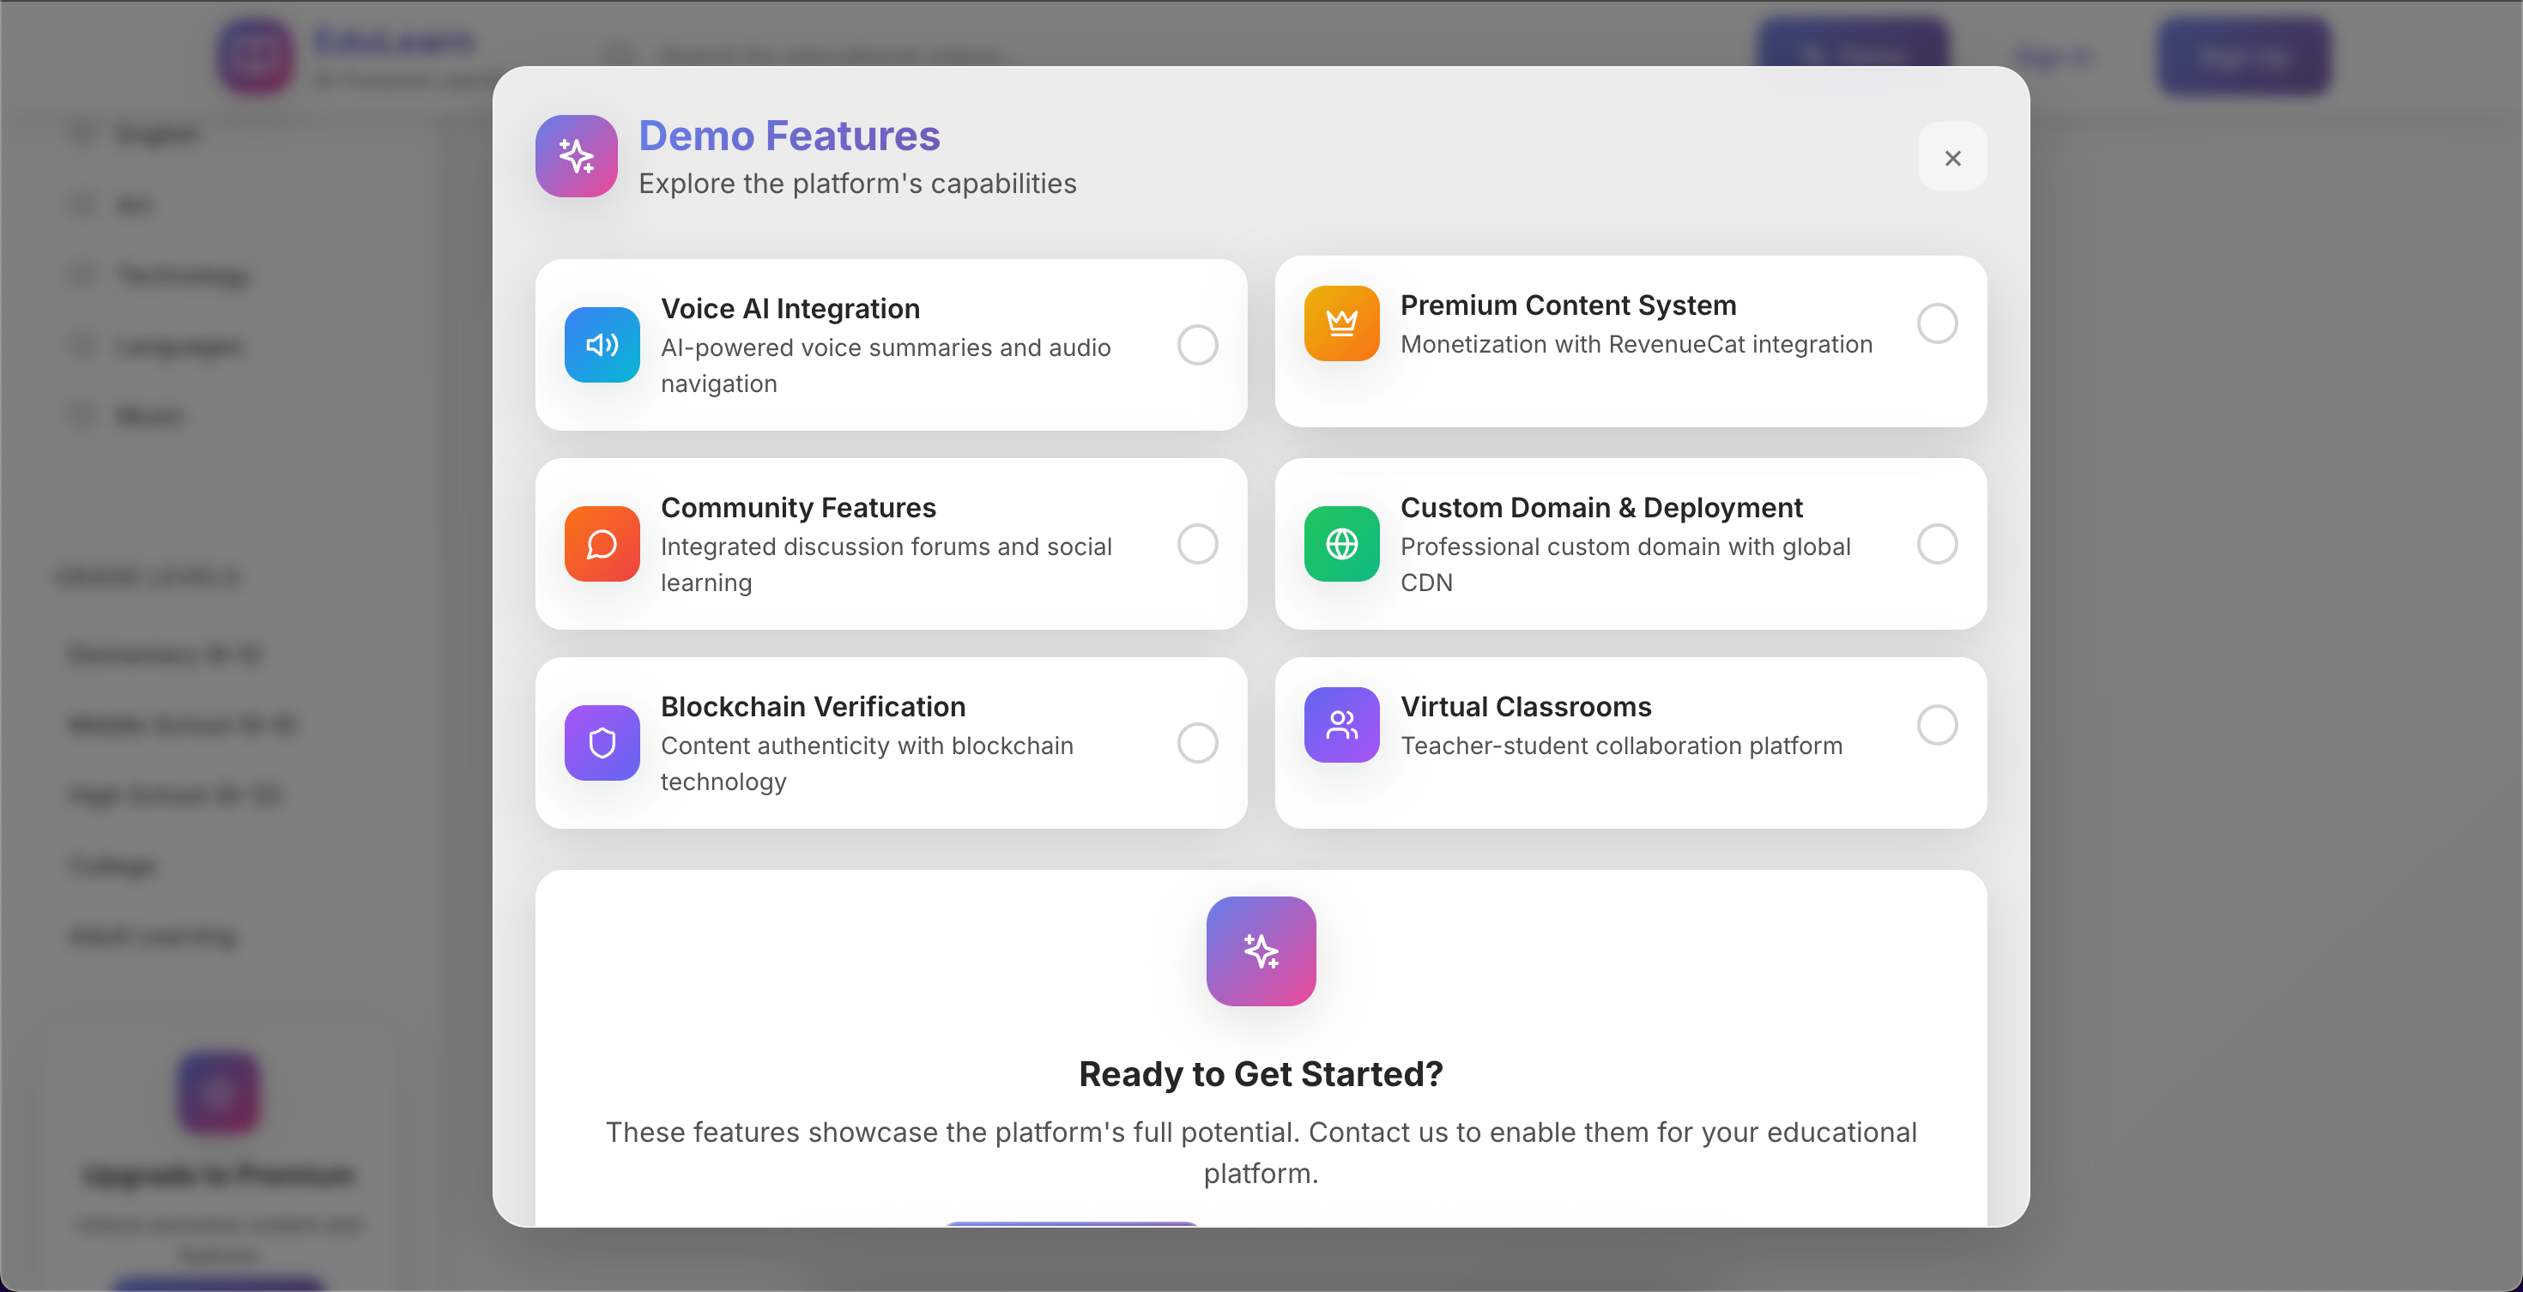Click the Virtual Classrooms people icon

1340,724
